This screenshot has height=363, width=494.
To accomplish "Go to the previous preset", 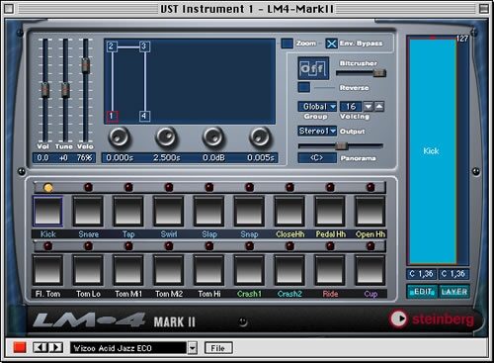I will [x=41, y=347].
